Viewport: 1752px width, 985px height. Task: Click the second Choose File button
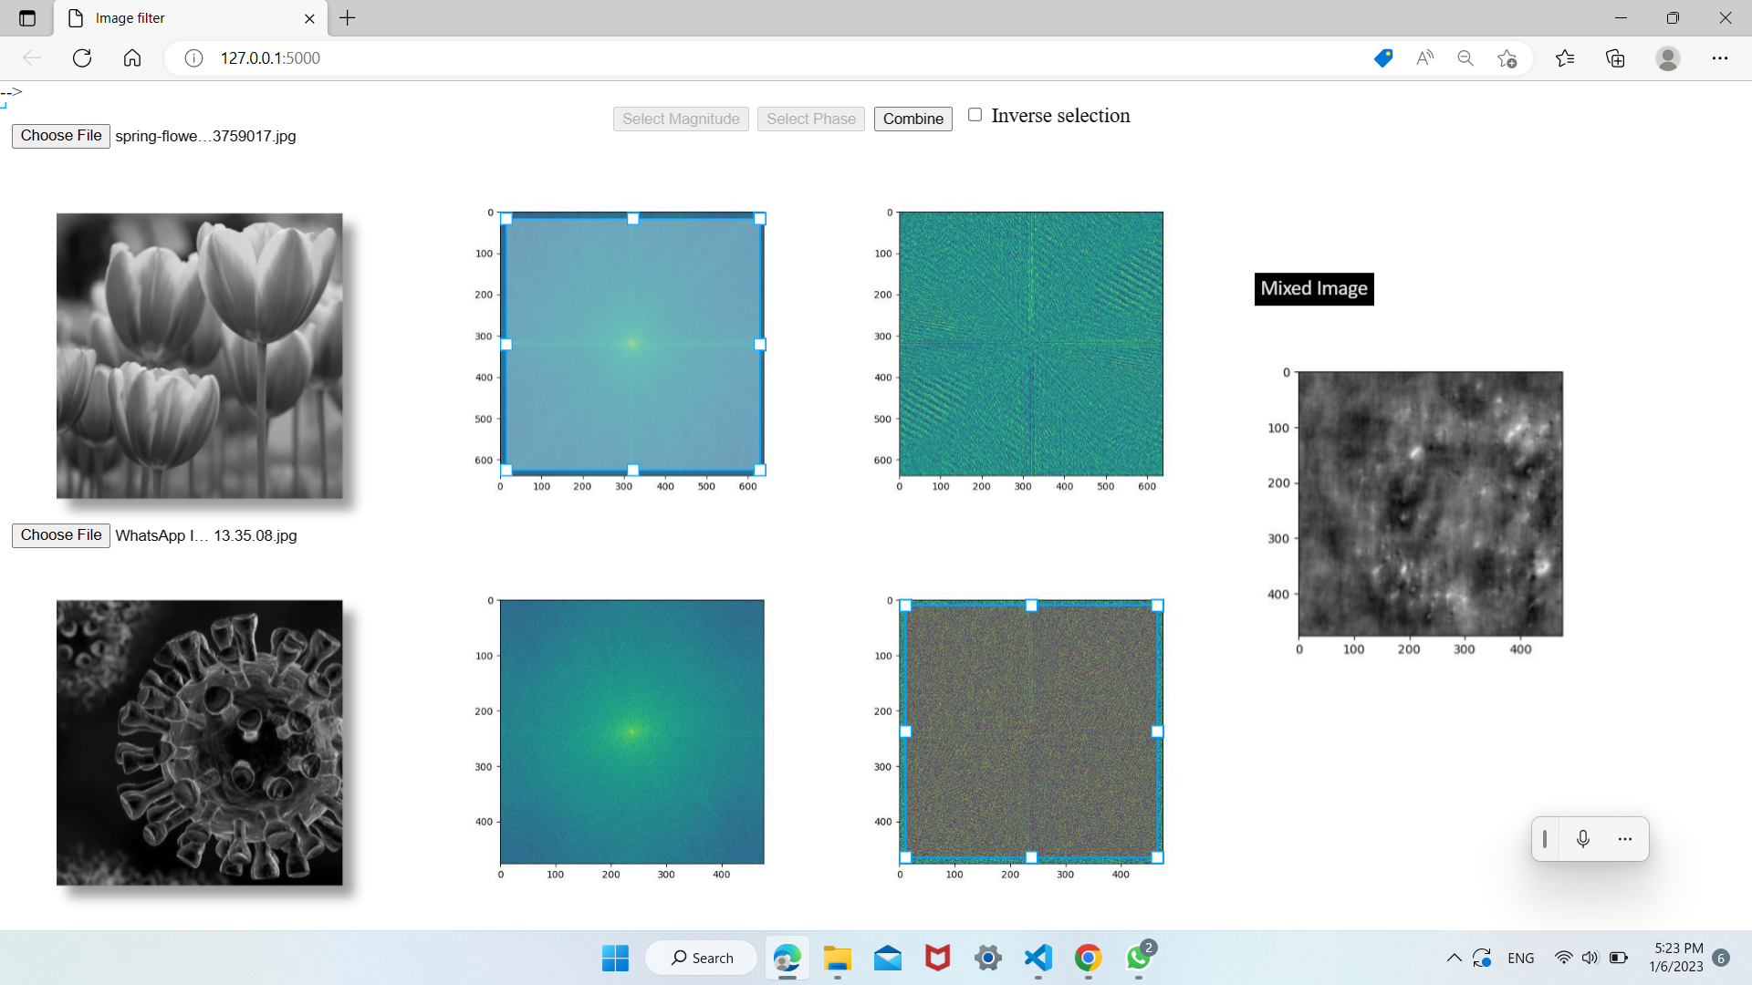pyautogui.click(x=60, y=534)
